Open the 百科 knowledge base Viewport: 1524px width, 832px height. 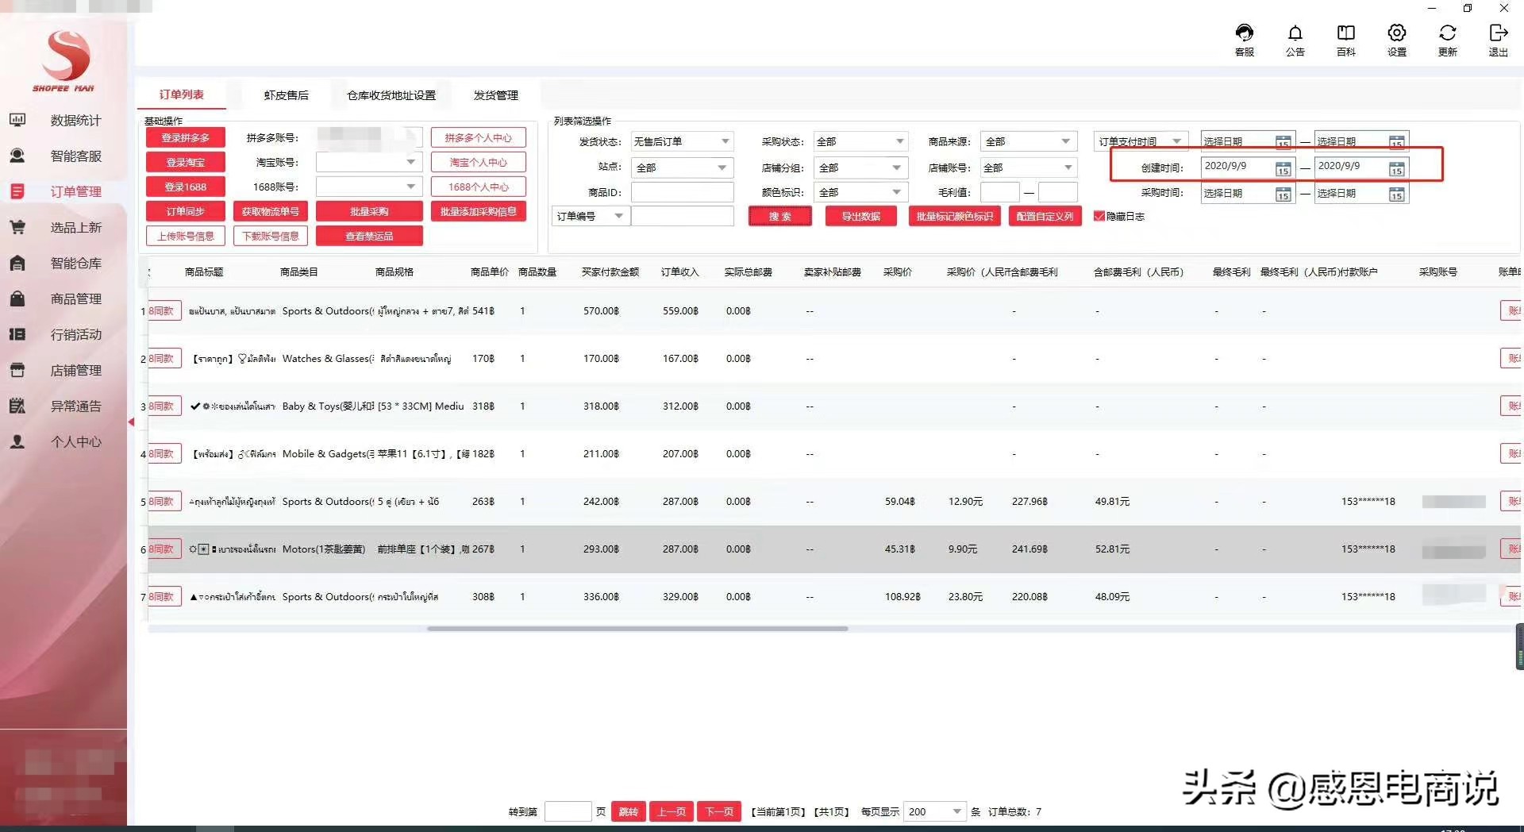coord(1345,40)
